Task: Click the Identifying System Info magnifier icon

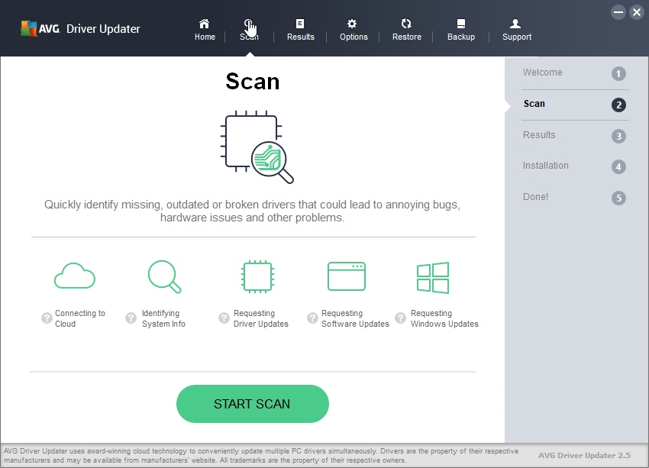Action: (164, 276)
